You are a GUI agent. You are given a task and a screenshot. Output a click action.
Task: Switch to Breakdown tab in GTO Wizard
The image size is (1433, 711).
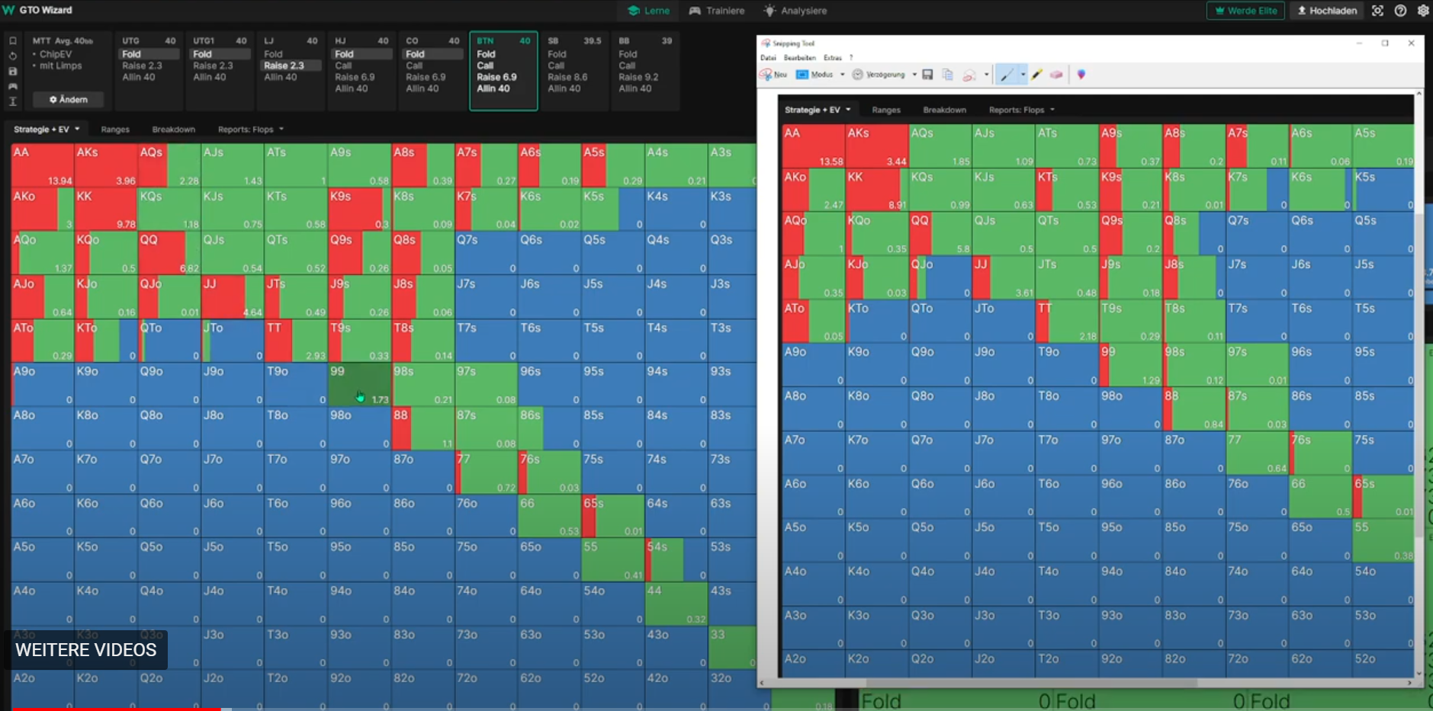[173, 130]
